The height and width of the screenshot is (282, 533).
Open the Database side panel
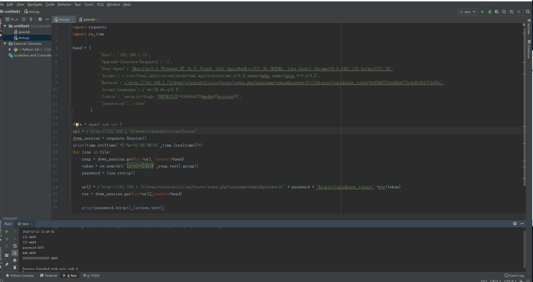coord(529,49)
